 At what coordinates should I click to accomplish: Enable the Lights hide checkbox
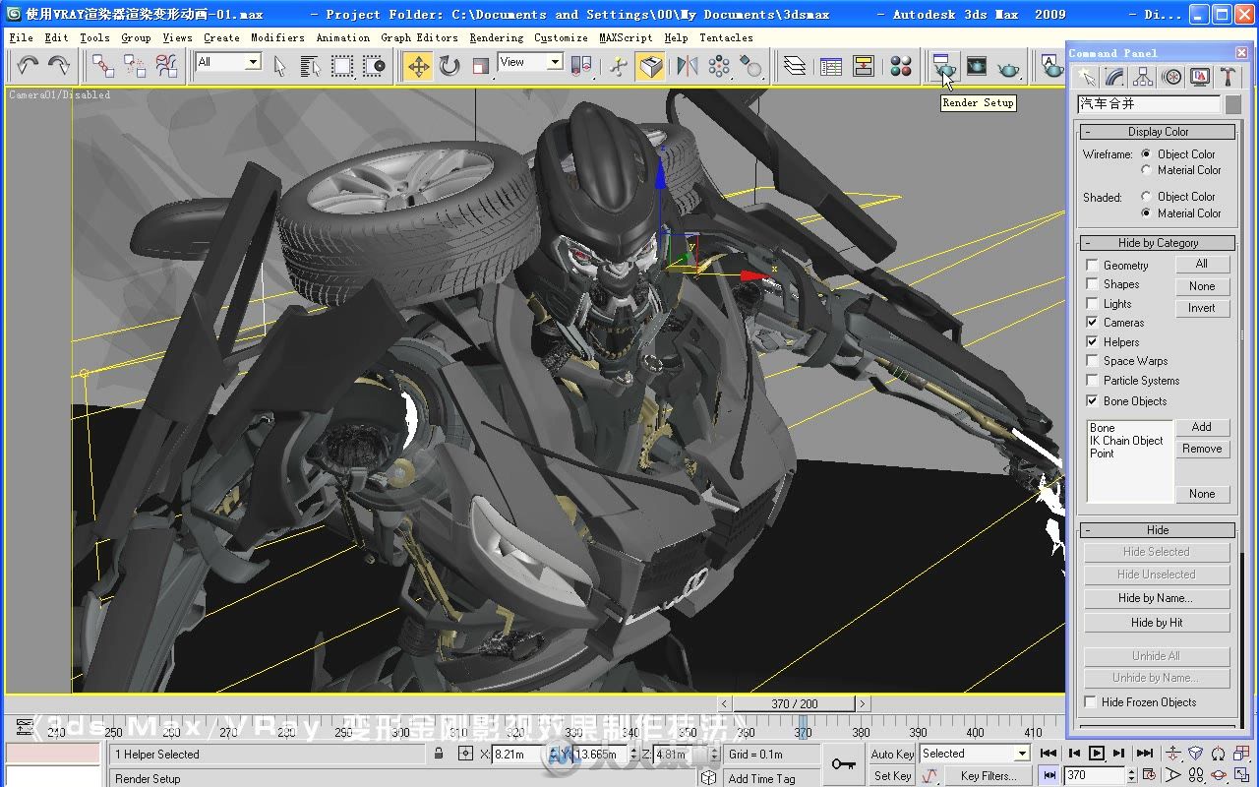click(1092, 304)
